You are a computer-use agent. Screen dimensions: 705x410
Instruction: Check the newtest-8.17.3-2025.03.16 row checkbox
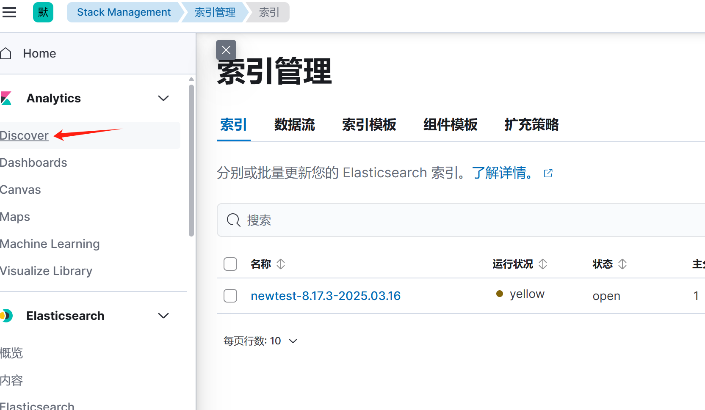230,296
